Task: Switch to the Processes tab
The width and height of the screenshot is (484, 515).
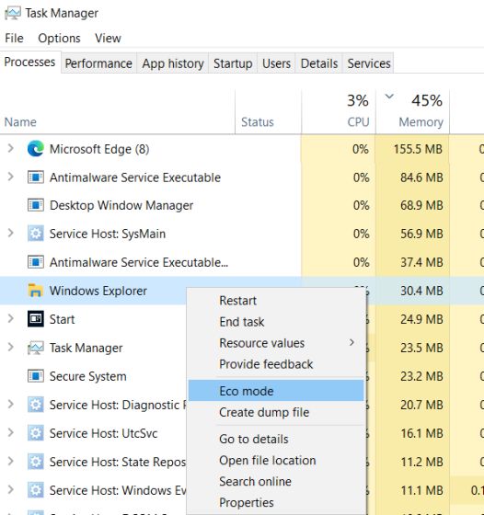Action: (x=29, y=63)
